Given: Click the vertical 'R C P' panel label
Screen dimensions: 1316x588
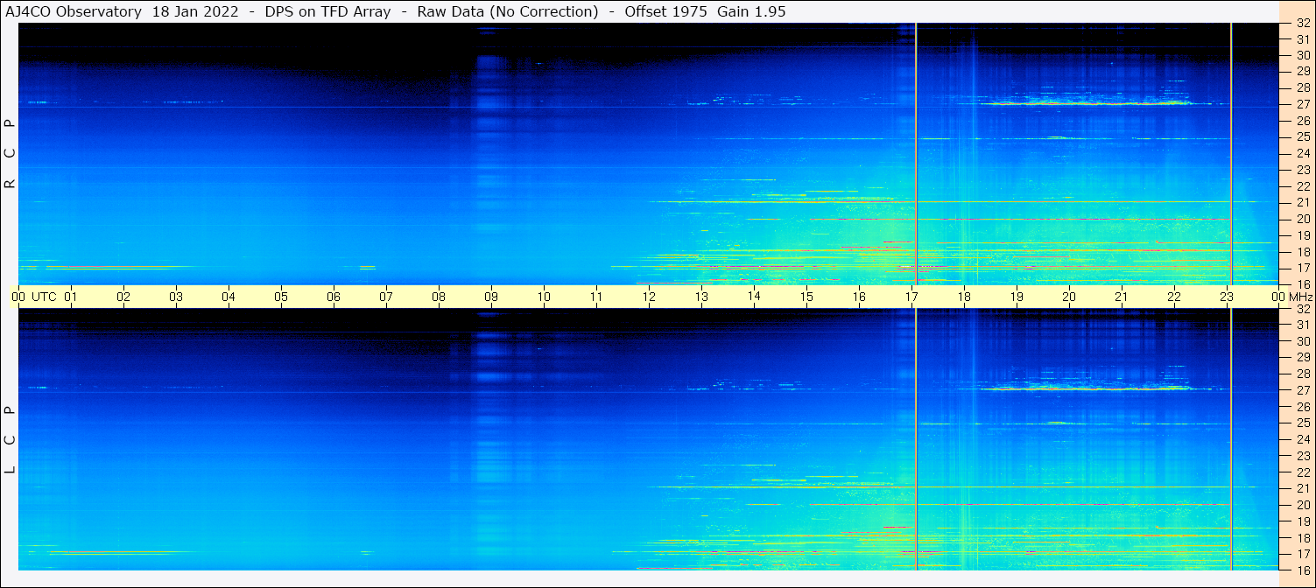Looking at the screenshot, I should pos(11,154).
